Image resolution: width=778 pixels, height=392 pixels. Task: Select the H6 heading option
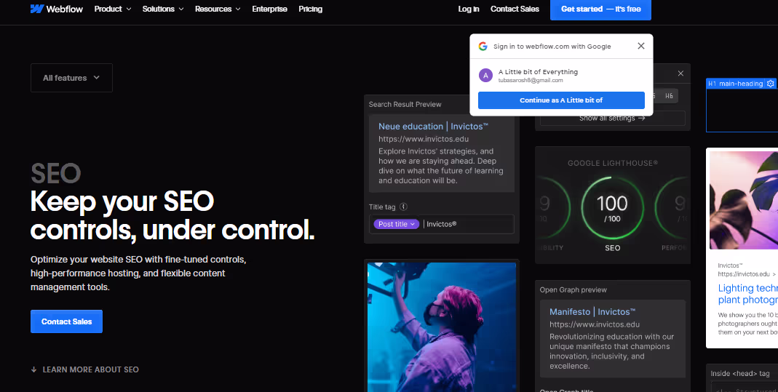click(x=669, y=96)
